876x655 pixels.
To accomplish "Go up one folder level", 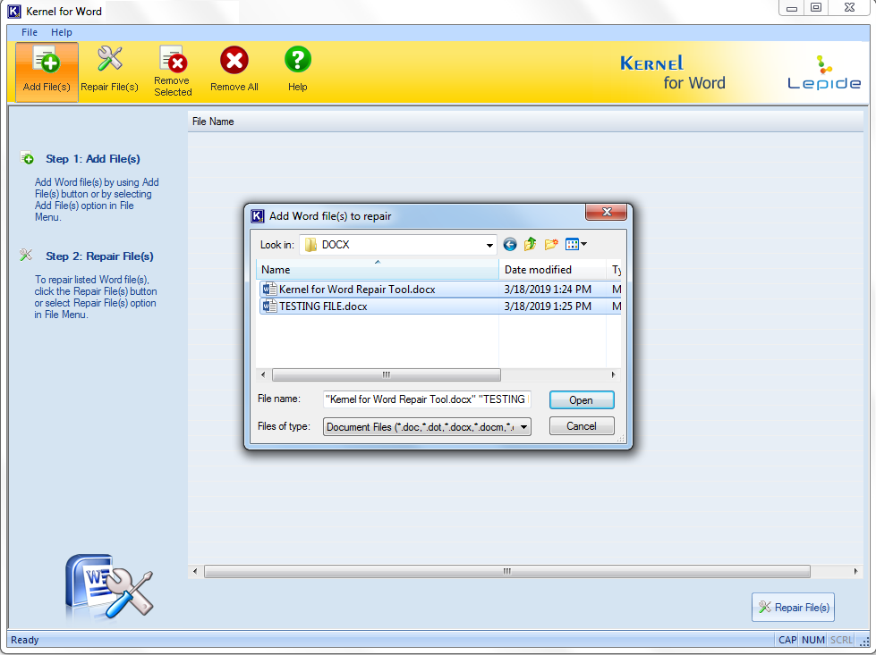I will pos(531,244).
